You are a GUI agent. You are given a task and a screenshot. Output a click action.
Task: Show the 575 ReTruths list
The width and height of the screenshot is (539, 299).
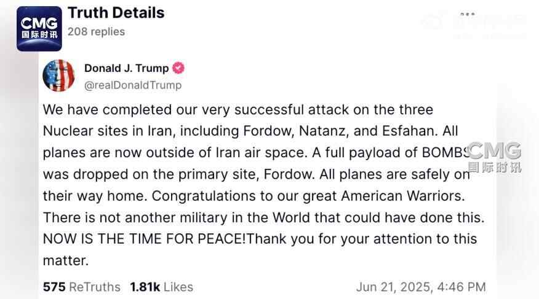(x=82, y=287)
